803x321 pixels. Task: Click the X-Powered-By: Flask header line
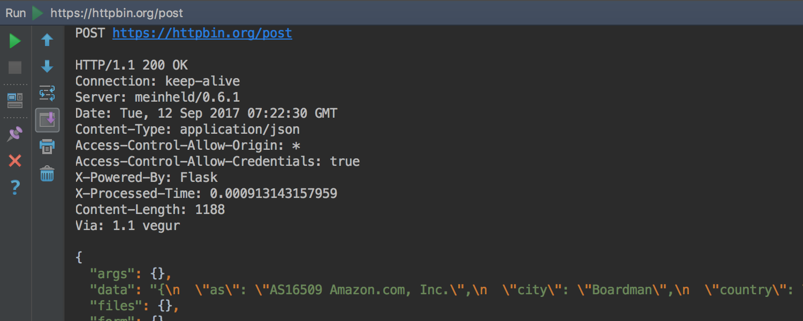(147, 178)
